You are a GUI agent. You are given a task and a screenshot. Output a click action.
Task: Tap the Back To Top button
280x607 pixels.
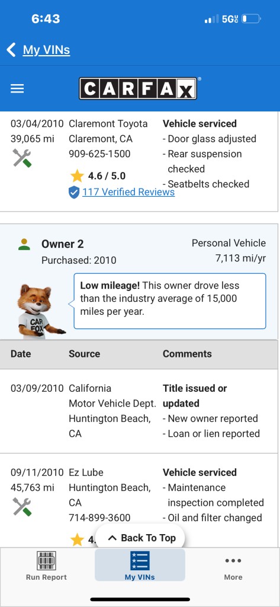(140, 538)
